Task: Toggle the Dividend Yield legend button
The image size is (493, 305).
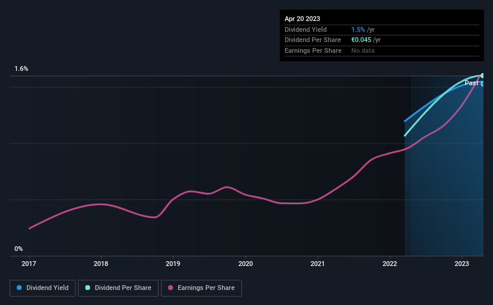Action: [x=43, y=288]
